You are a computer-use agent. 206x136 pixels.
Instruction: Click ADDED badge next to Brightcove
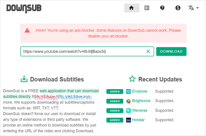(x=115, y=101)
